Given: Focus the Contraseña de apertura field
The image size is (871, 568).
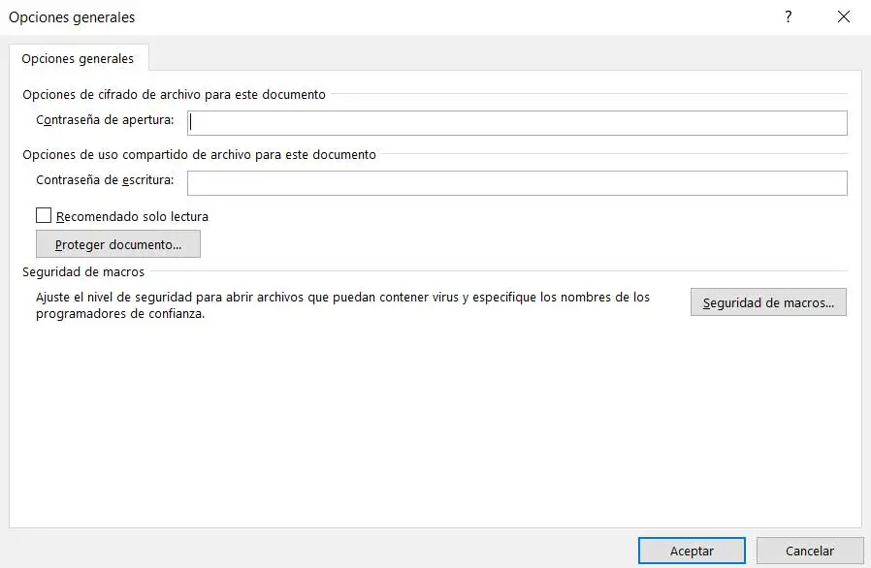Looking at the screenshot, I should [x=517, y=122].
